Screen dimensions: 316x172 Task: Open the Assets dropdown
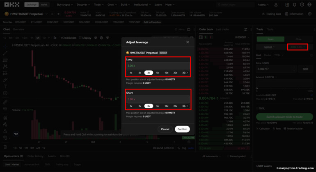(263, 4)
